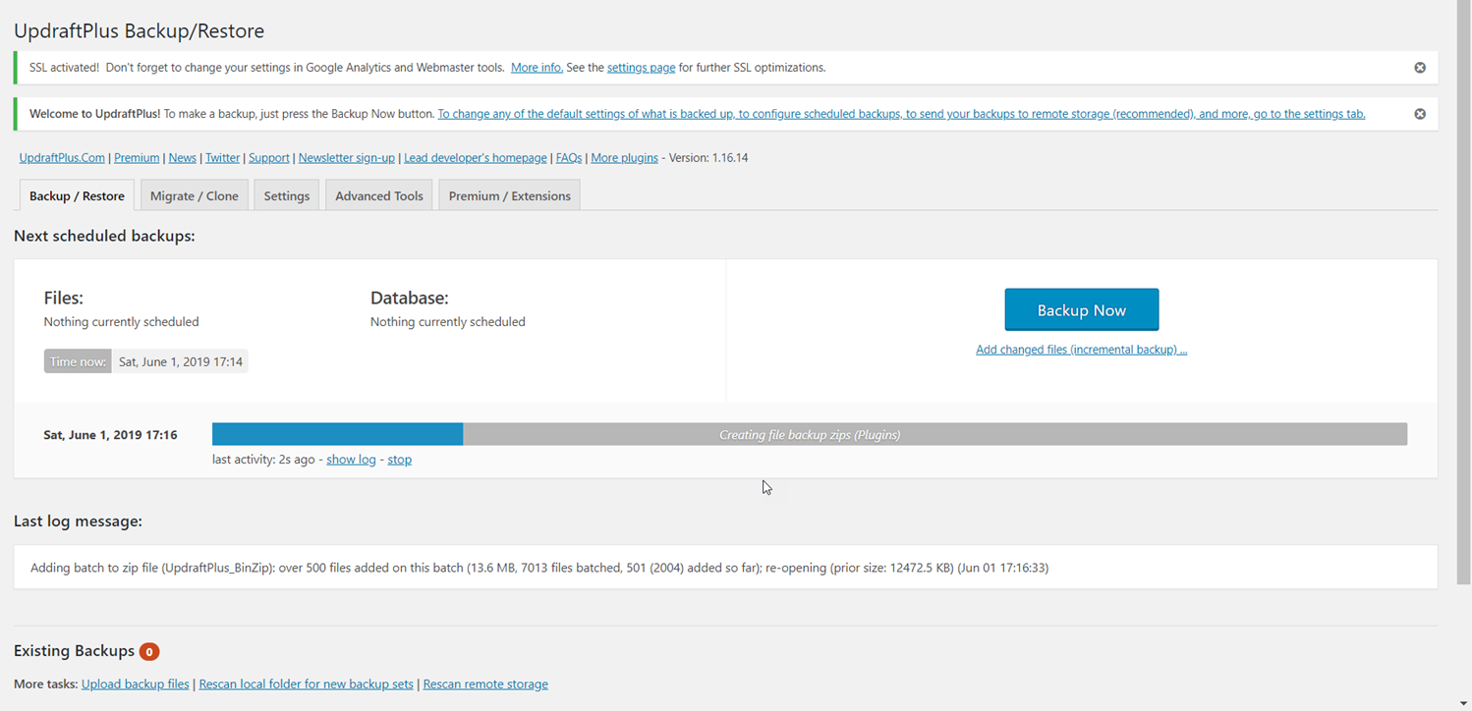Open the Premium link in the header
Screen dimensions: 1472x711
click(137, 157)
